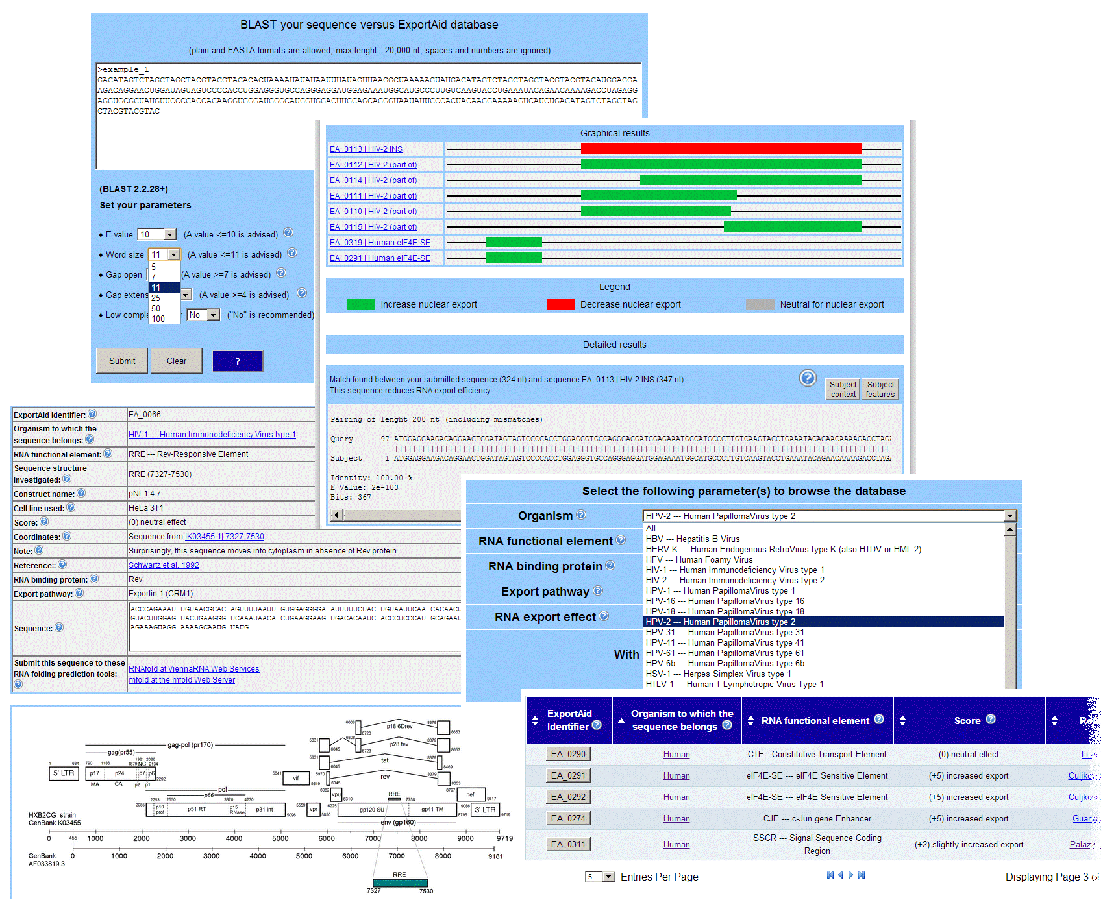Open help next to Cell line used label
This screenshot has height=911, width=1116.
71,507
